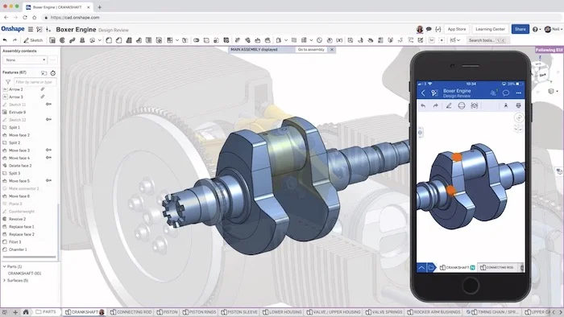Open the document hamburger menu icon
Image resolution: width=564 pixels, height=317 pixels.
tap(31, 29)
